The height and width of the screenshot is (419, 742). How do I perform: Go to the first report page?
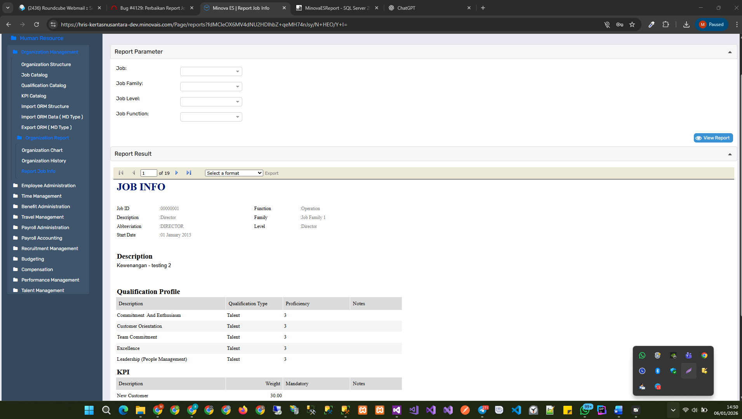121,173
